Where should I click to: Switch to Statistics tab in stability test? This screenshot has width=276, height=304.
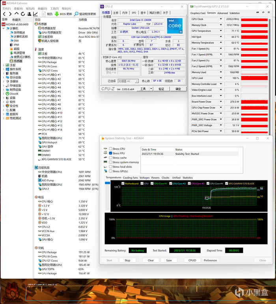pyautogui.click(x=188, y=177)
